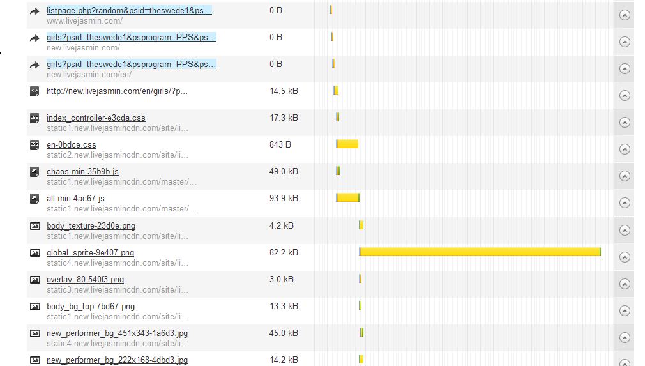This screenshot has height=366, width=645.
Task: Open body_bg_top-7bd67.png request link
Action: [91, 307]
